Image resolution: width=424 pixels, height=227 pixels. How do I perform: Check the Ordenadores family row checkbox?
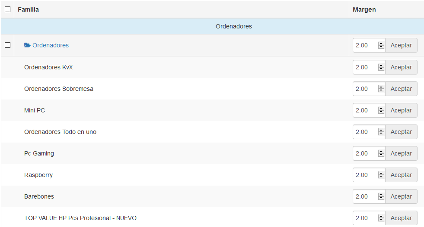(7, 45)
